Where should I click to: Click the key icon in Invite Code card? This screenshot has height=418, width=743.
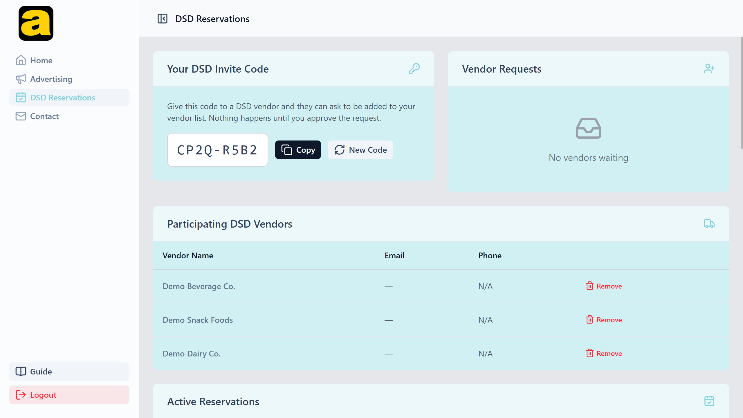tap(414, 69)
